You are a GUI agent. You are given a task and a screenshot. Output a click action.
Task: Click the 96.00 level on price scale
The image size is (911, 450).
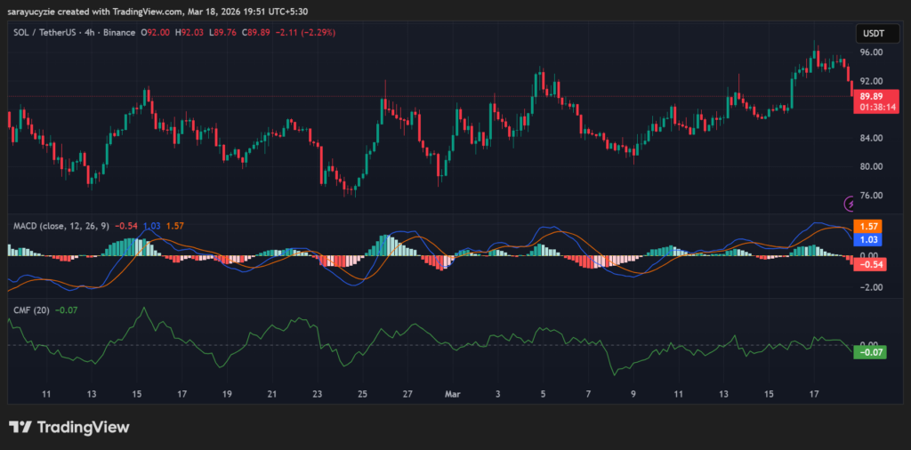pos(871,52)
